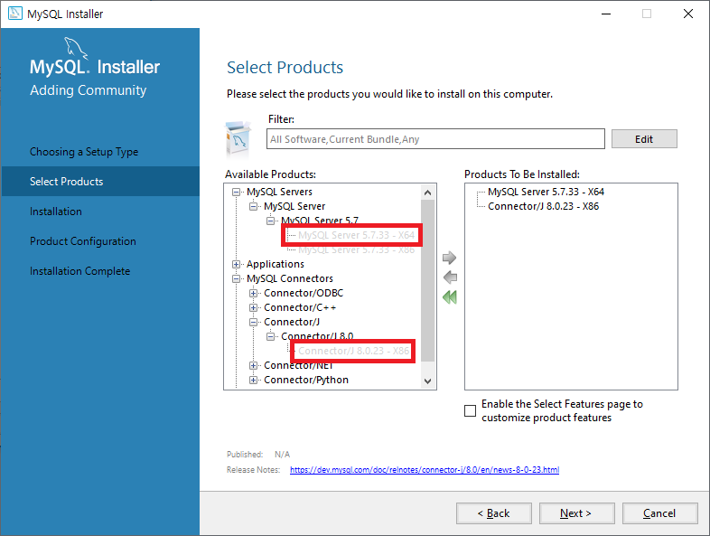Screen dimensions: 710x536
Task: Click the green double-arrow remove all icon
Action: [450, 297]
